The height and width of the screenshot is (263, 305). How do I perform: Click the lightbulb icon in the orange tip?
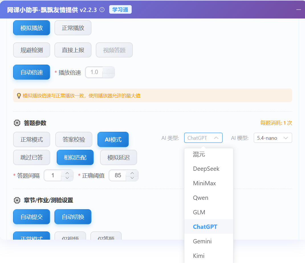19,96
